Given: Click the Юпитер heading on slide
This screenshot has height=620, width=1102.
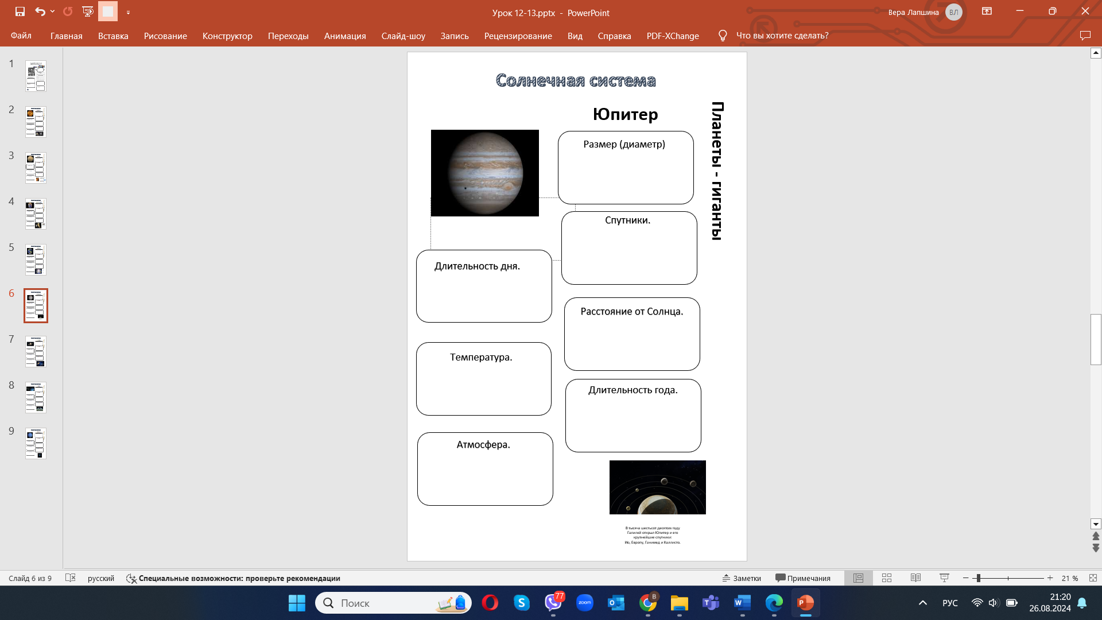Looking at the screenshot, I should click(625, 114).
